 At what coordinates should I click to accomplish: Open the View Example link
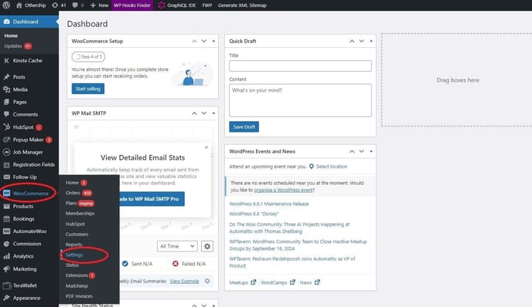pos(184,281)
